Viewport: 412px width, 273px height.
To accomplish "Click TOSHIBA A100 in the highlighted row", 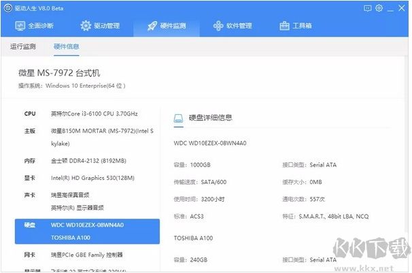I will click(x=71, y=238).
